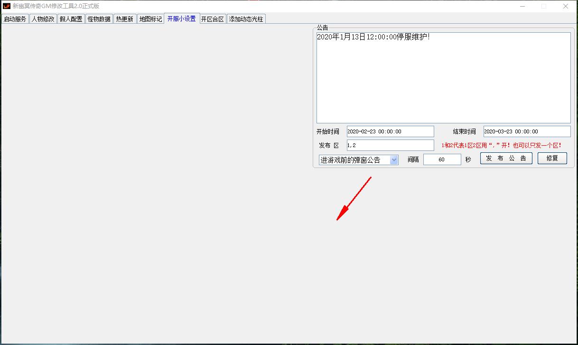Screen dimensions: 578x345
Task: Switch to the 启动服务 tab
Action: pos(15,19)
